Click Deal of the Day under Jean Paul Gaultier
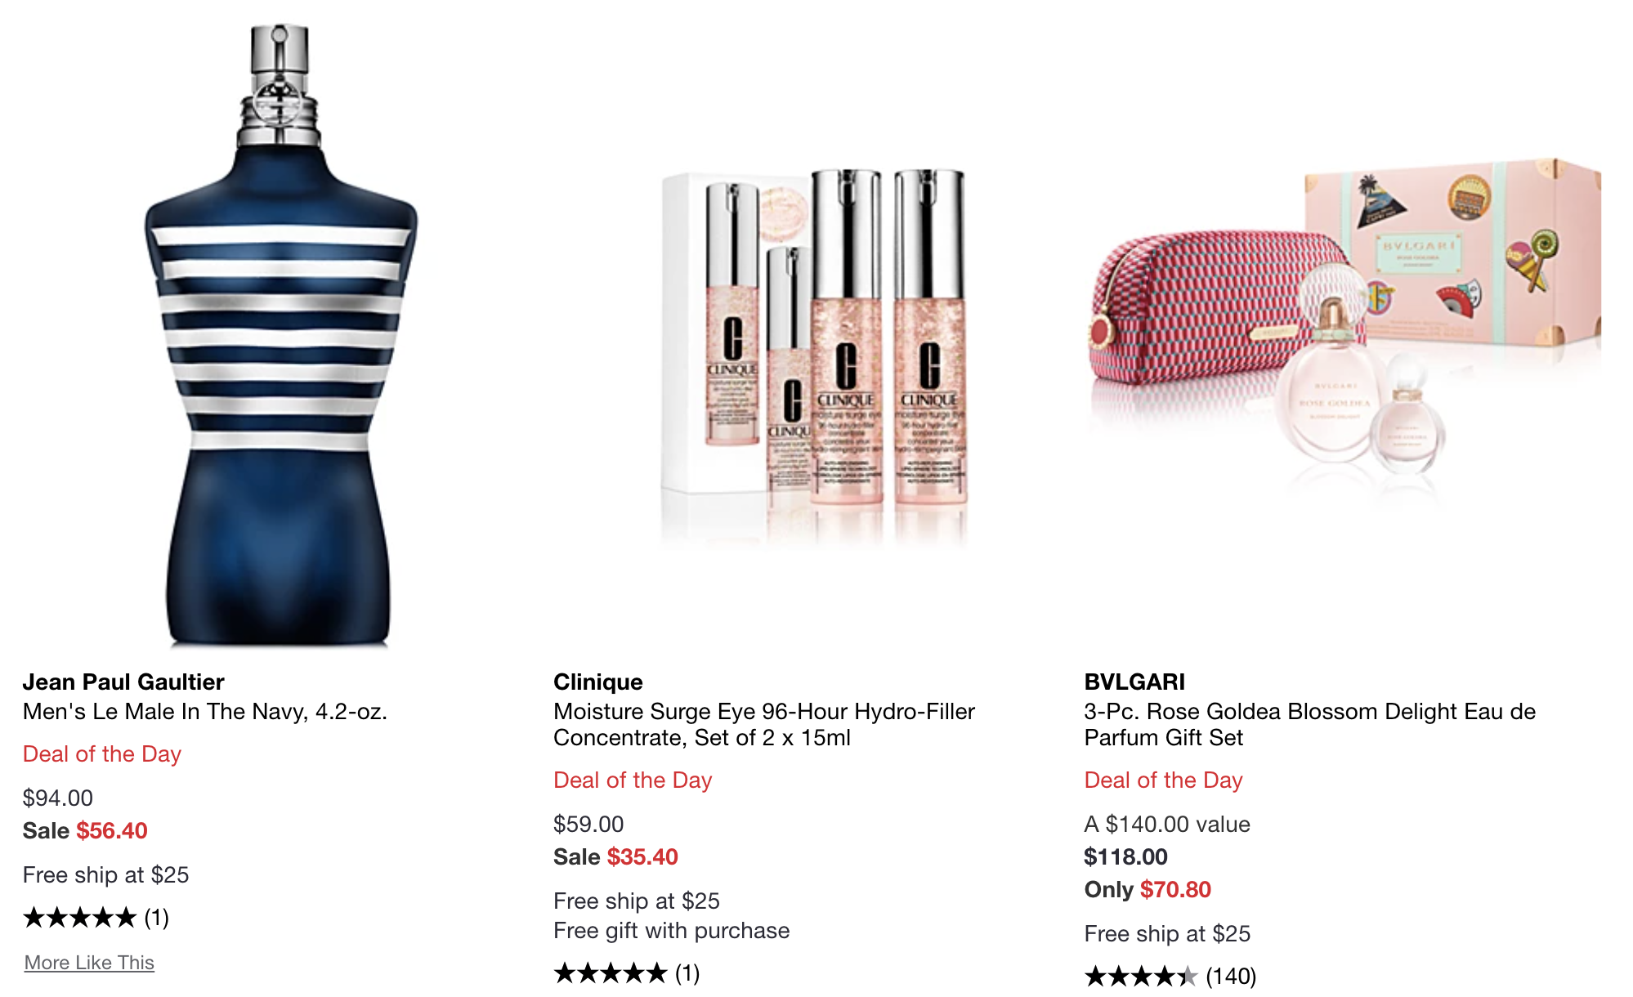1633x997 pixels. point(102,753)
